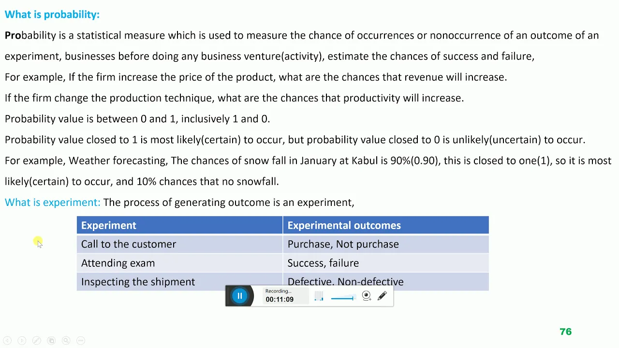Adjust the recorder volume slider
The image size is (619, 348).
click(343, 298)
